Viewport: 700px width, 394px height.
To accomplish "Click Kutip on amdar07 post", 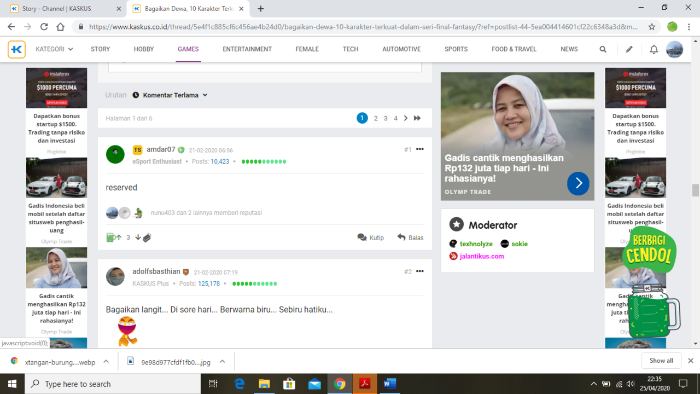I will pos(371,237).
